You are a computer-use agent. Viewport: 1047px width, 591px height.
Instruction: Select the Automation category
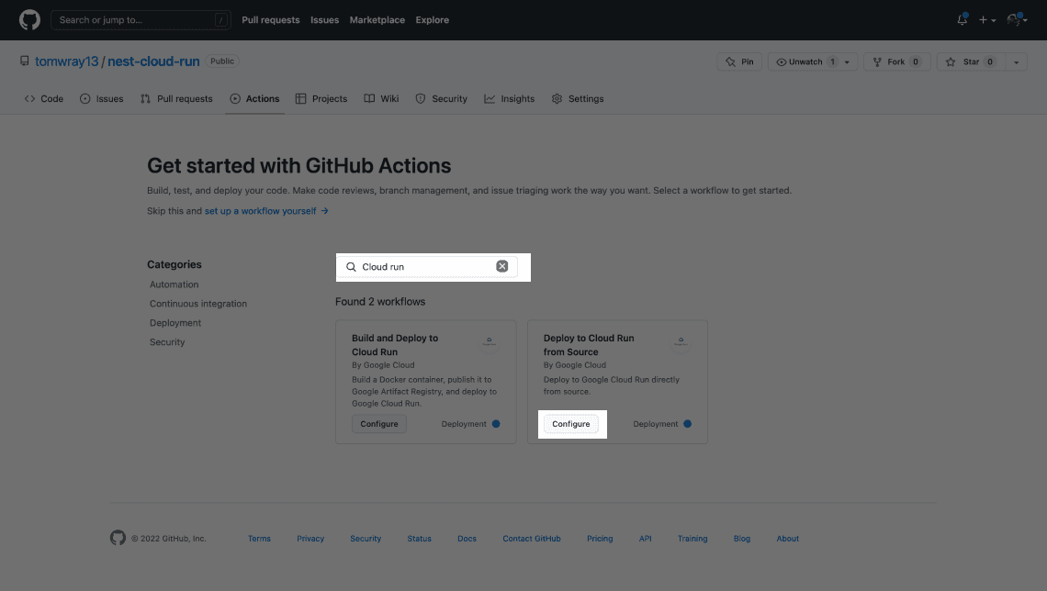click(x=174, y=284)
